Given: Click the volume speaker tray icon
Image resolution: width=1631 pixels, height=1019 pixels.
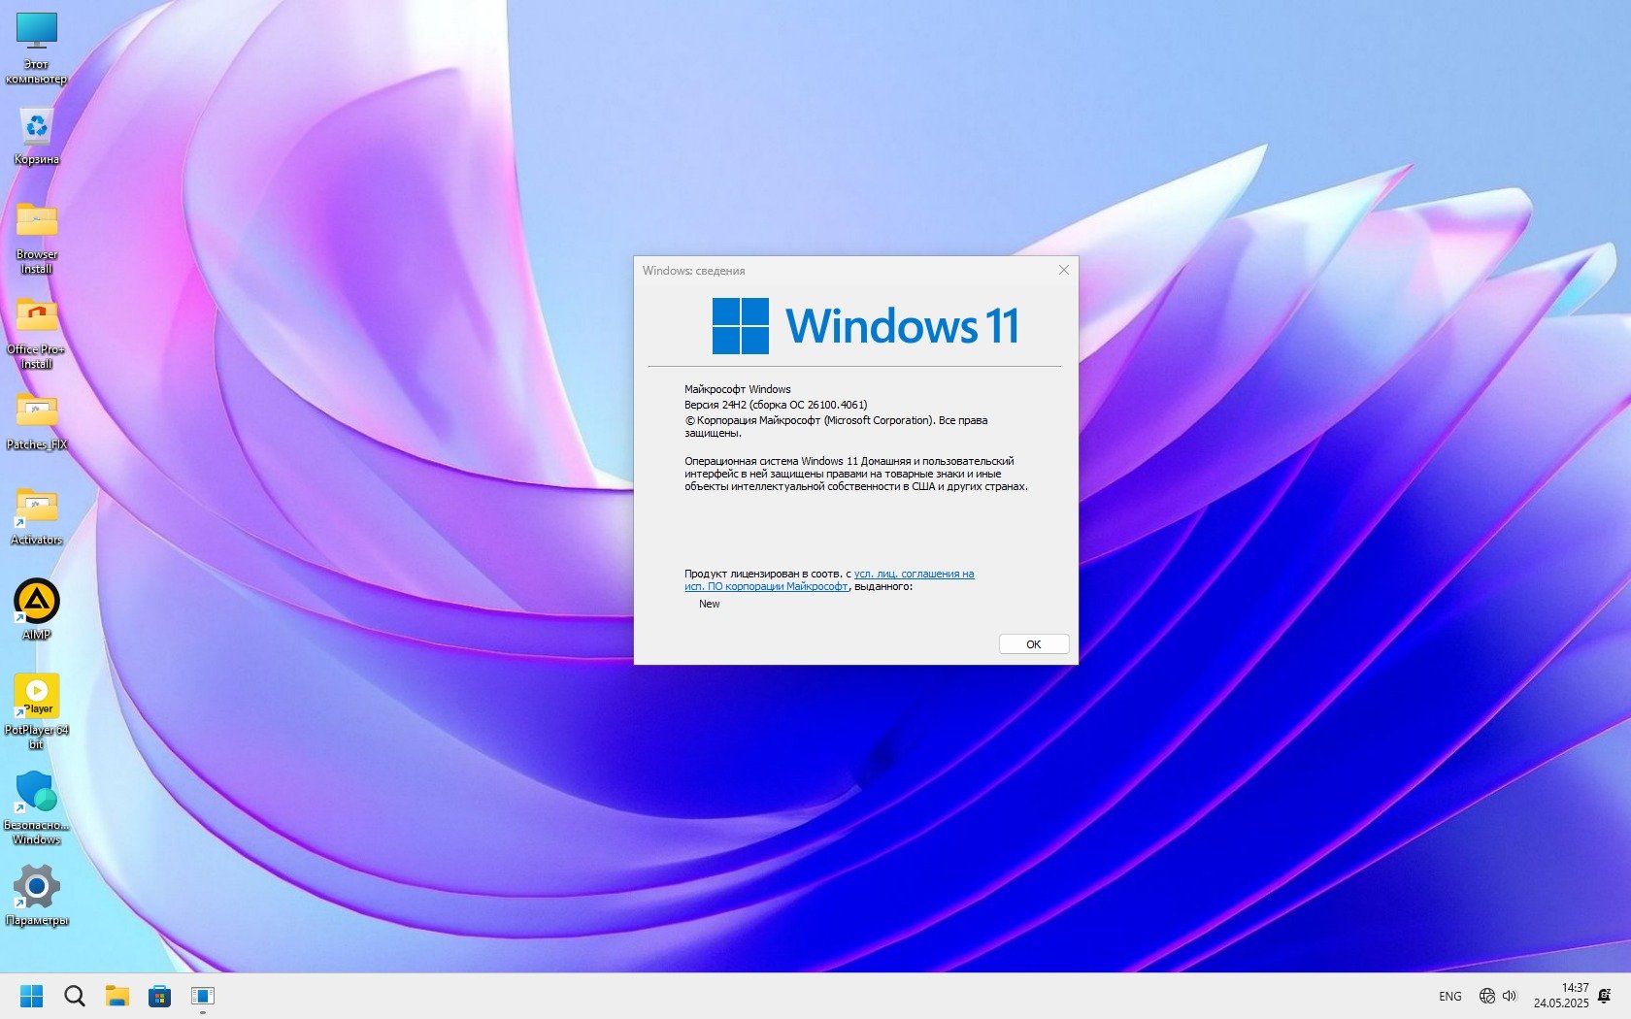Looking at the screenshot, I should pos(1510,996).
